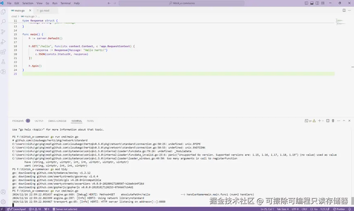Open the Explorer view in activity bar
The height and width of the screenshot is (211, 354).
click(x=3, y=11)
